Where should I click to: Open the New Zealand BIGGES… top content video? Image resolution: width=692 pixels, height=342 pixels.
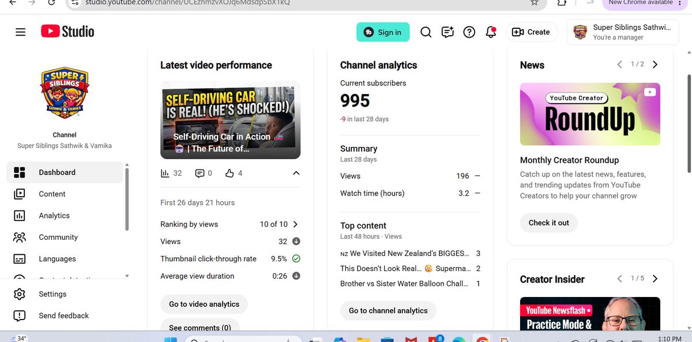point(405,253)
